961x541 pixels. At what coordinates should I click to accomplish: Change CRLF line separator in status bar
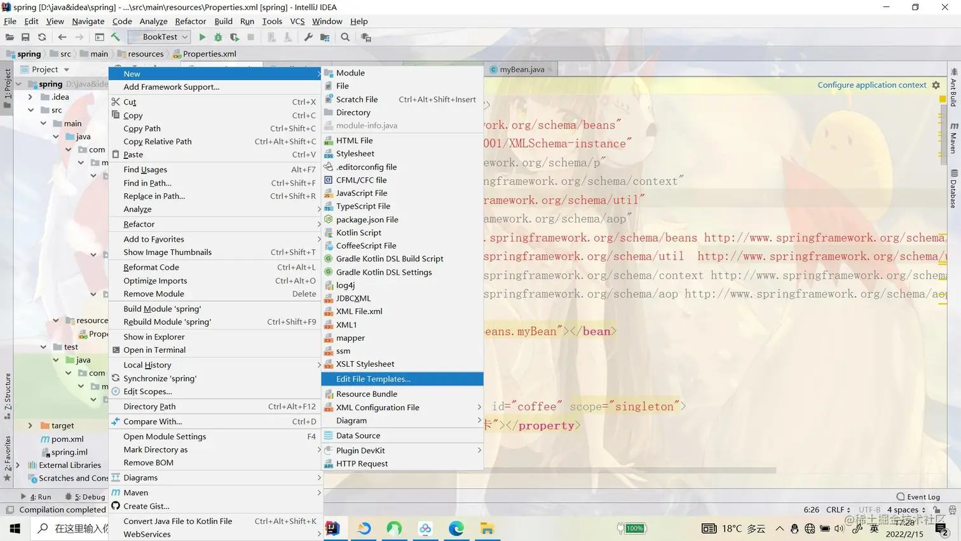pos(838,510)
